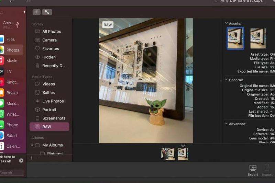Collapse the Assets section

[x=226, y=23]
